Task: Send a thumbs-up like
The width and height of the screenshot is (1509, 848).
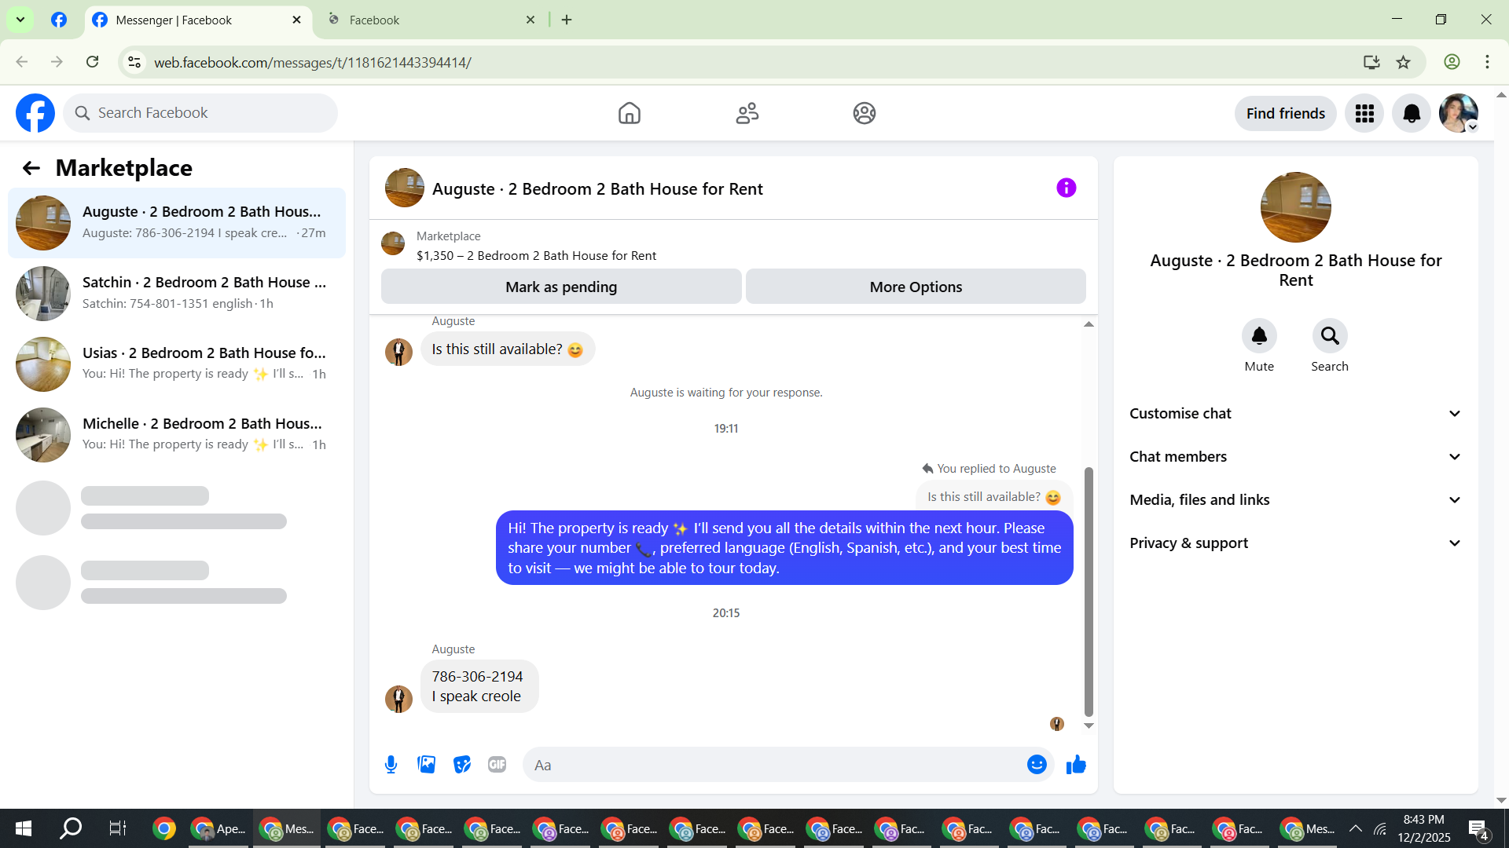Action: 1076,765
